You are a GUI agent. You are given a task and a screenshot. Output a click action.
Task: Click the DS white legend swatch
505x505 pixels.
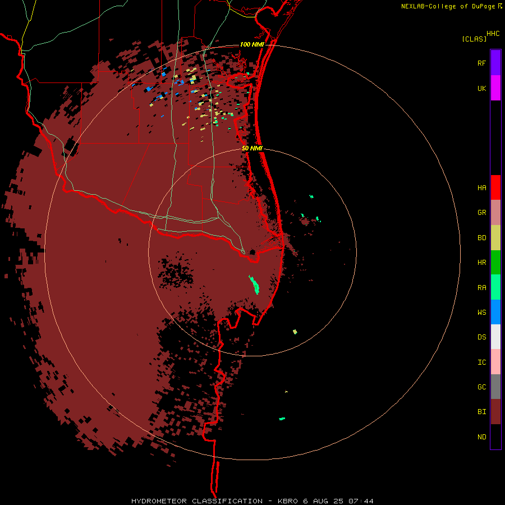[x=495, y=337]
